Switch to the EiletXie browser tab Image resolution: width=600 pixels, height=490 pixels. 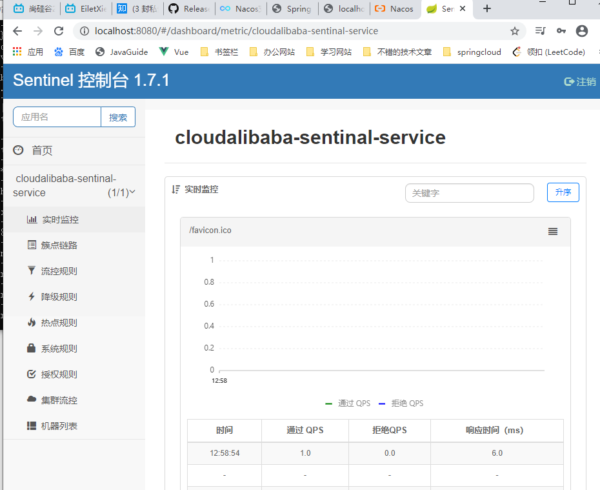pyautogui.click(x=86, y=8)
